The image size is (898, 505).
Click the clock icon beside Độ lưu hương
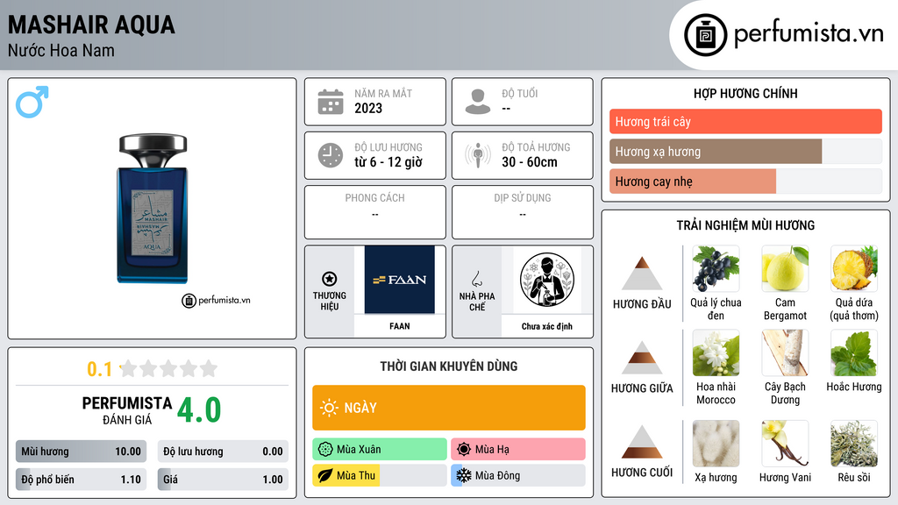[331, 155]
